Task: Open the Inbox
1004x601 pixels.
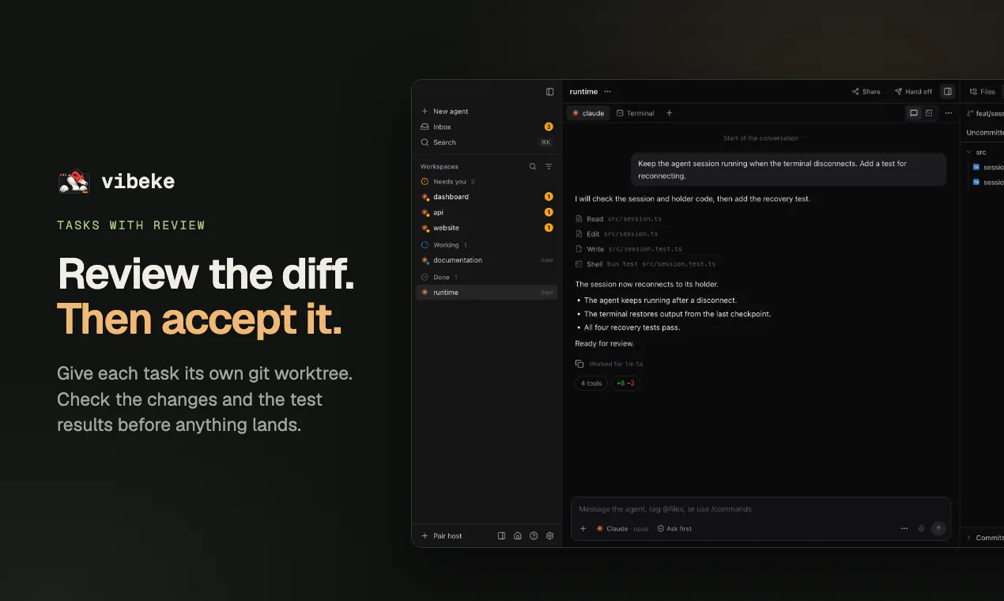Action: [x=486, y=127]
